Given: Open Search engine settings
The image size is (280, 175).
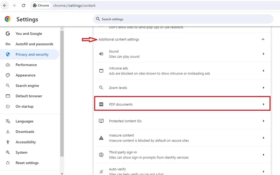Looking at the screenshot, I should click(x=29, y=86).
